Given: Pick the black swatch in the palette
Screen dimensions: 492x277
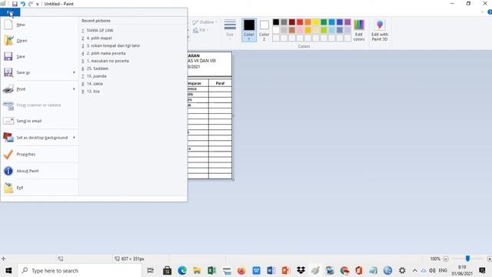Looking at the screenshot, I should [x=276, y=22].
